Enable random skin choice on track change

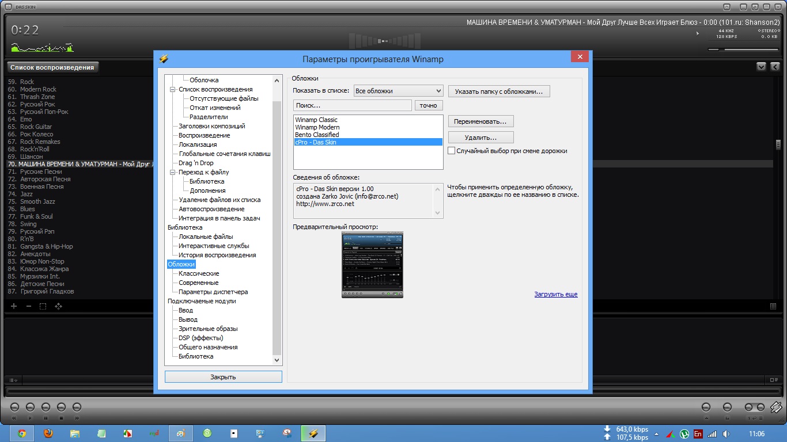click(452, 151)
